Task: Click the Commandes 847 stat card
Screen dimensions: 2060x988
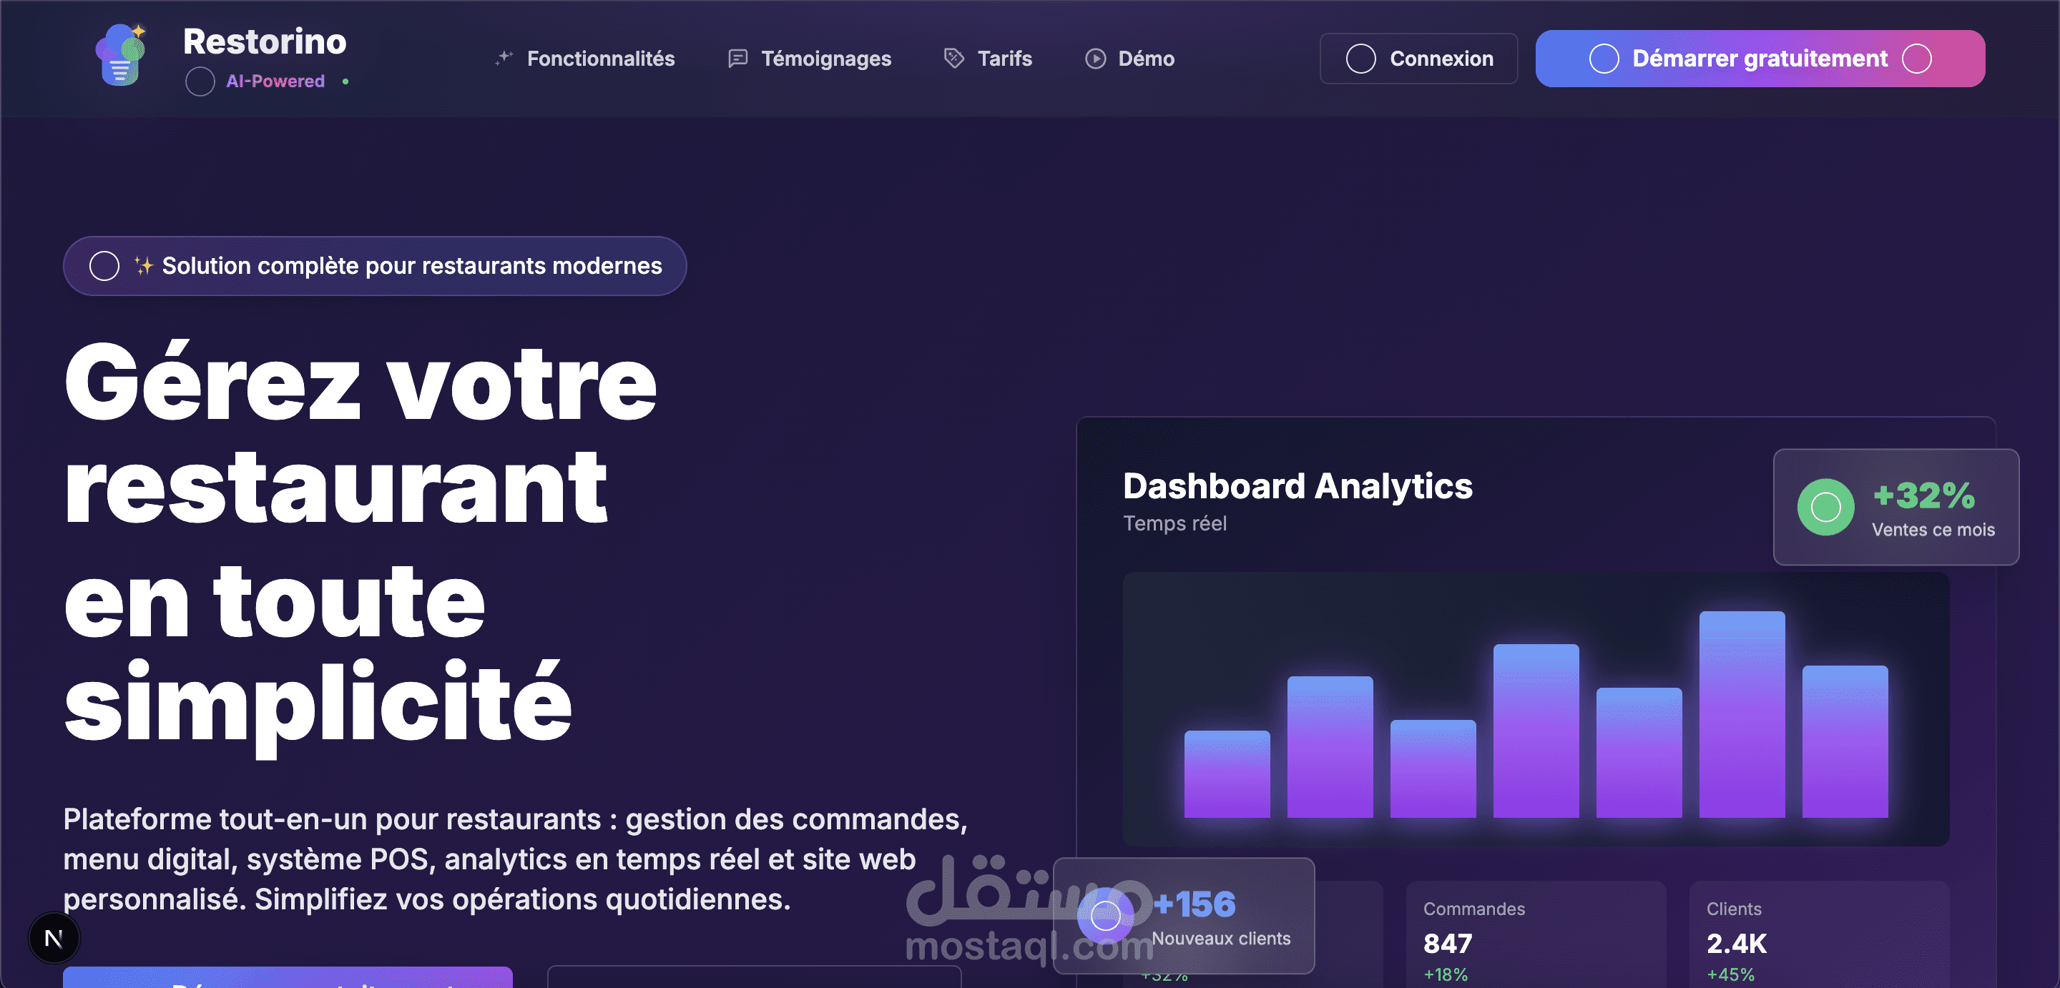Action: (x=1536, y=935)
